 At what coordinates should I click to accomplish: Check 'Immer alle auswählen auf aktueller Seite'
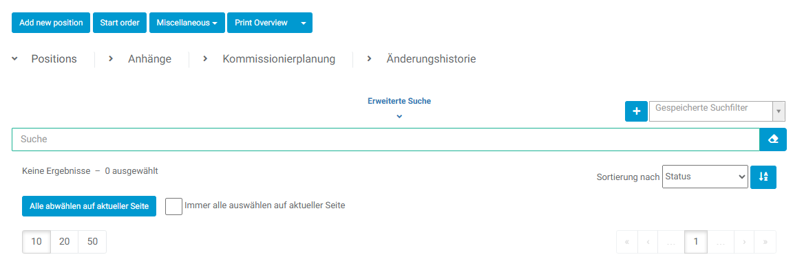pos(174,206)
